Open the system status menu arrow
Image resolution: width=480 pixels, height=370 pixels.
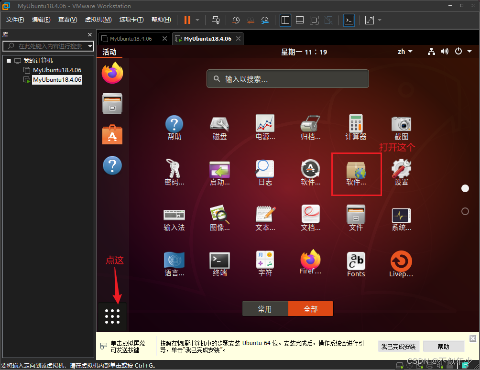[469, 52]
